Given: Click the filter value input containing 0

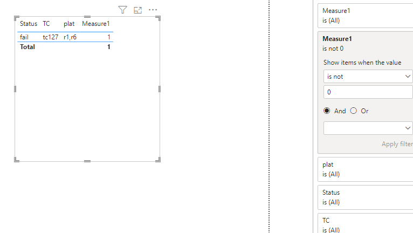Looking at the screenshot, I should tap(368, 92).
